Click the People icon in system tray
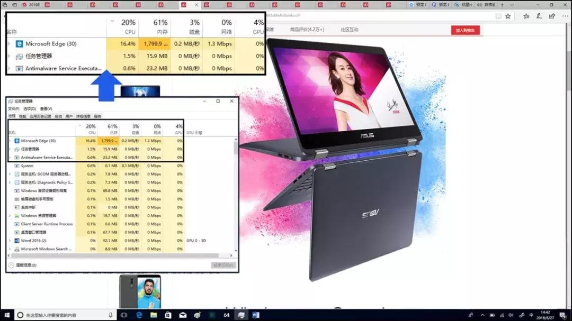Screen dimensions: 572x321 pyautogui.click(x=471, y=315)
